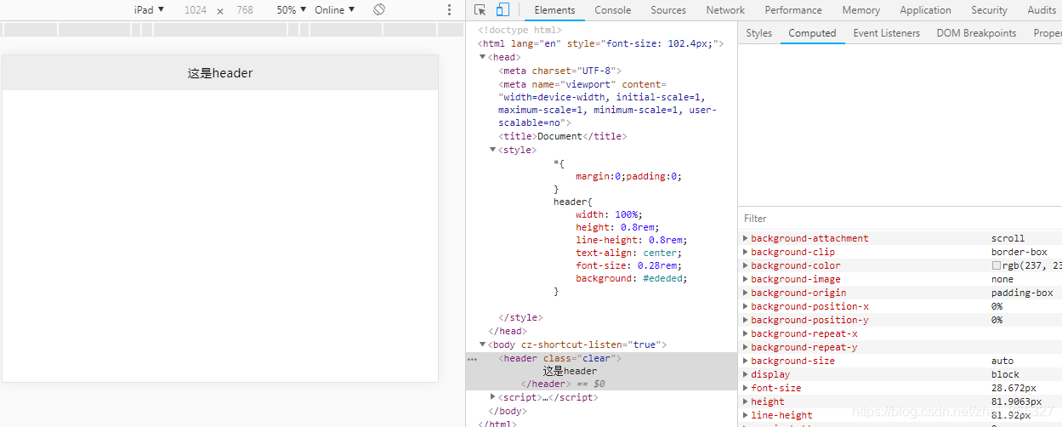The image size is (1062, 427).
Task: Click the padding-box background-origin value
Action: (x=1022, y=293)
